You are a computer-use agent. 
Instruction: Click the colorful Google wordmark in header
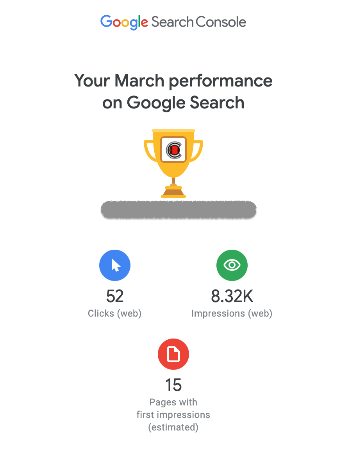point(124,22)
